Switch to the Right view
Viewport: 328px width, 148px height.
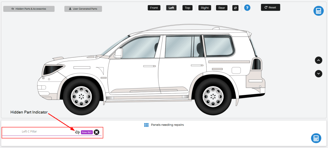[x=205, y=8]
